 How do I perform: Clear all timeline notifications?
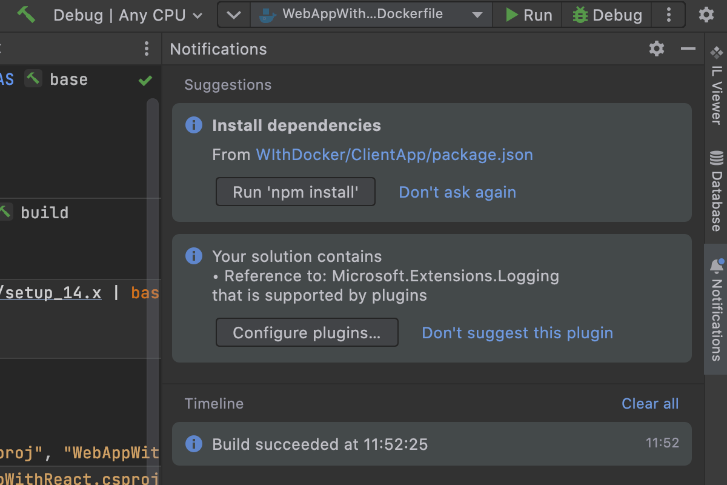click(x=650, y=404)
